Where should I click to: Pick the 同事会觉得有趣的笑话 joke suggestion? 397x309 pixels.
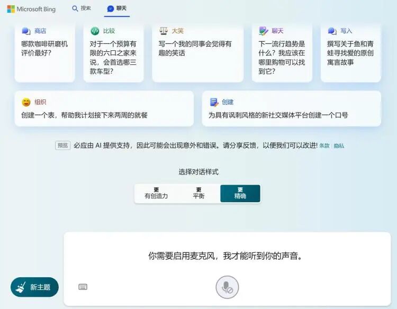[198, 52]
